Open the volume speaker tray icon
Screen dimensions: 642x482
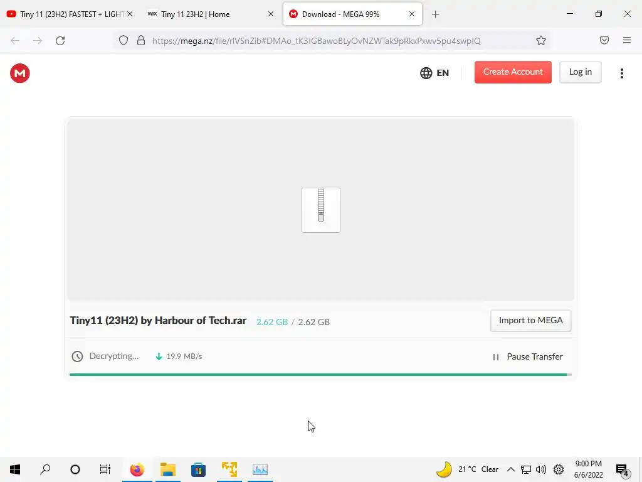coord(541,469)
